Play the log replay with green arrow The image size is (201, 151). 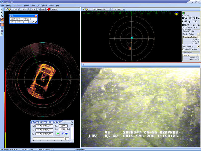(x=58, y=133)
